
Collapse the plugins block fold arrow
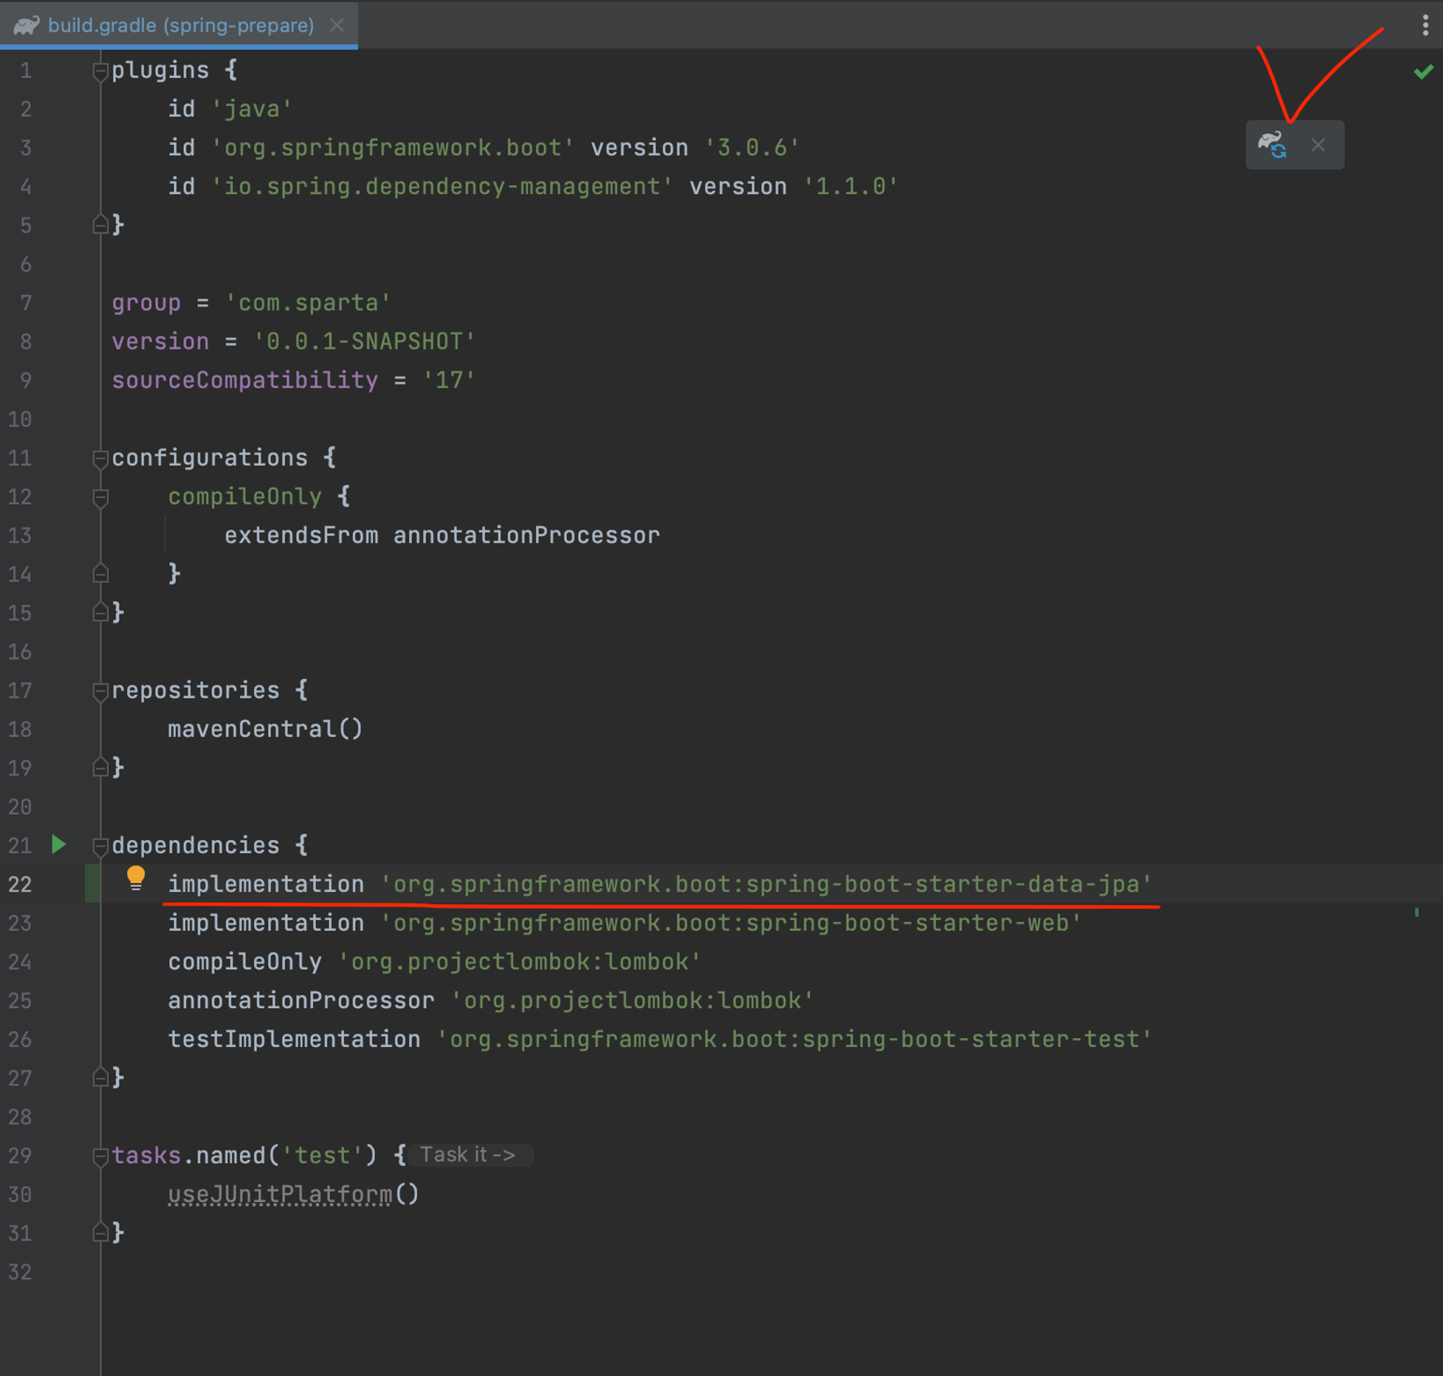[x=100, y=71]
